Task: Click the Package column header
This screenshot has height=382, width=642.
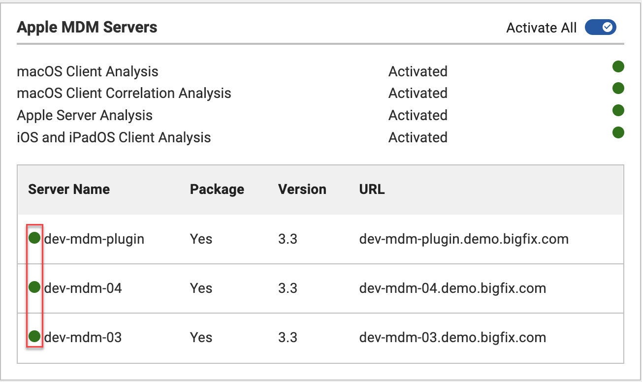Action: pos(217,190)
